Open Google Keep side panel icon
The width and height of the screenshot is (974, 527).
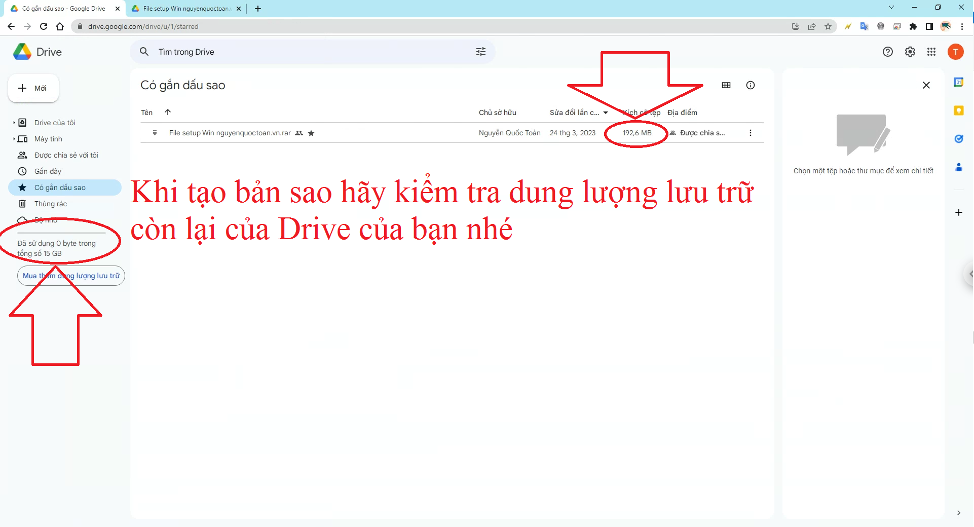click(958, 110)
